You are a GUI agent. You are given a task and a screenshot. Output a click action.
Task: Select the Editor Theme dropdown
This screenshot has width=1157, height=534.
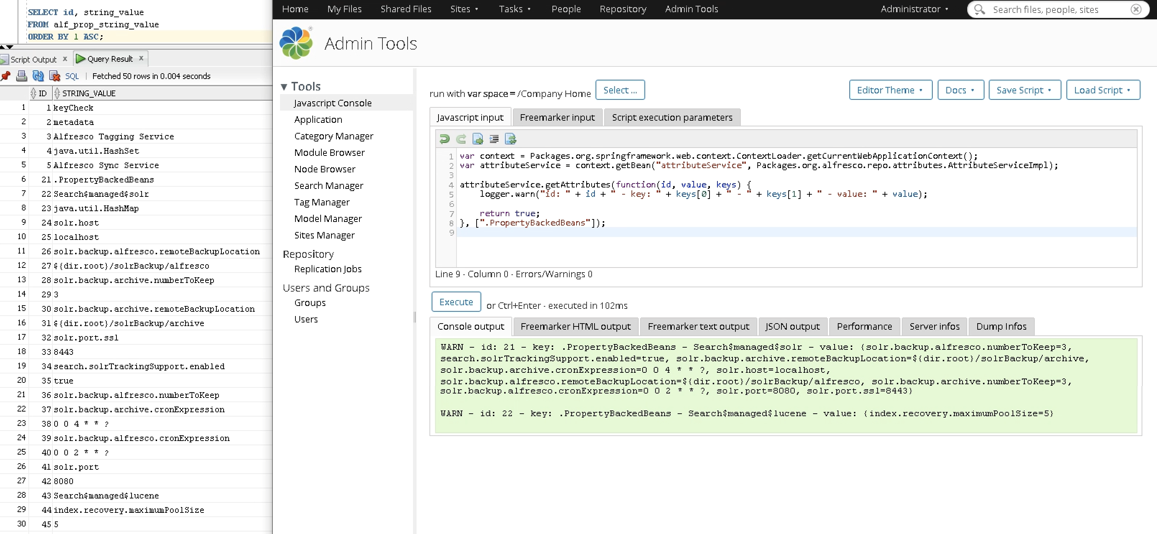889,90
